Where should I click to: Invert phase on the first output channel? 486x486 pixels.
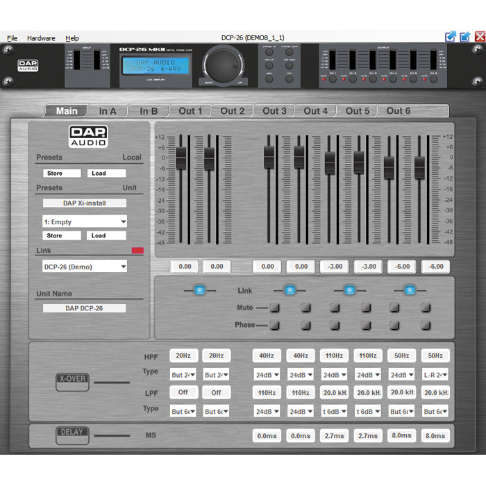[274, 325]
